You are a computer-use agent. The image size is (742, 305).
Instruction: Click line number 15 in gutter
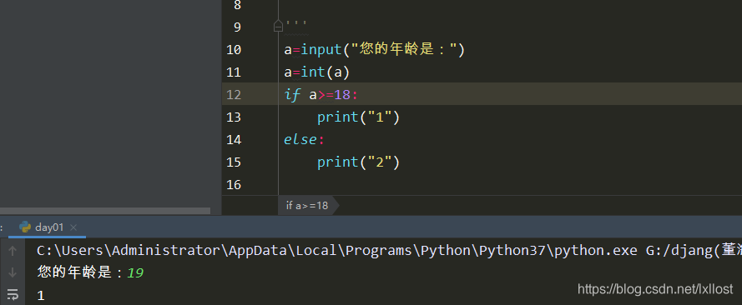coord(234,162)
